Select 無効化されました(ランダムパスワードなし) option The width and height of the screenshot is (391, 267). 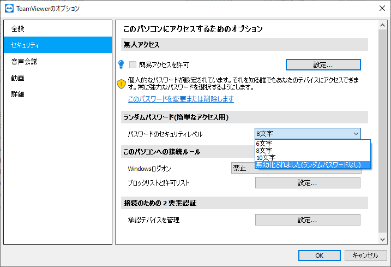click(312, 164)
